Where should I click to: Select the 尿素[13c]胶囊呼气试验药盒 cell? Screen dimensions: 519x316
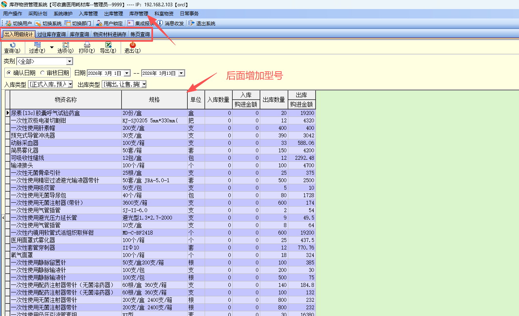[x=66, y=113]
